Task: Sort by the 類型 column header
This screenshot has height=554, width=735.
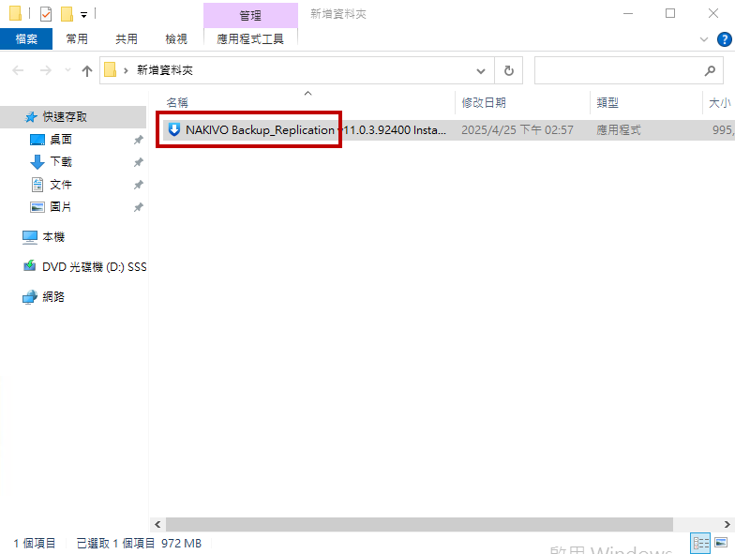Action: (x=607, y=103)
